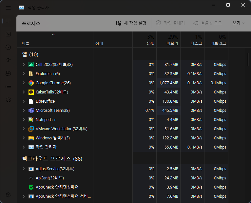
Task: Select the Processes sidebar icon
Action: [8, 21]
